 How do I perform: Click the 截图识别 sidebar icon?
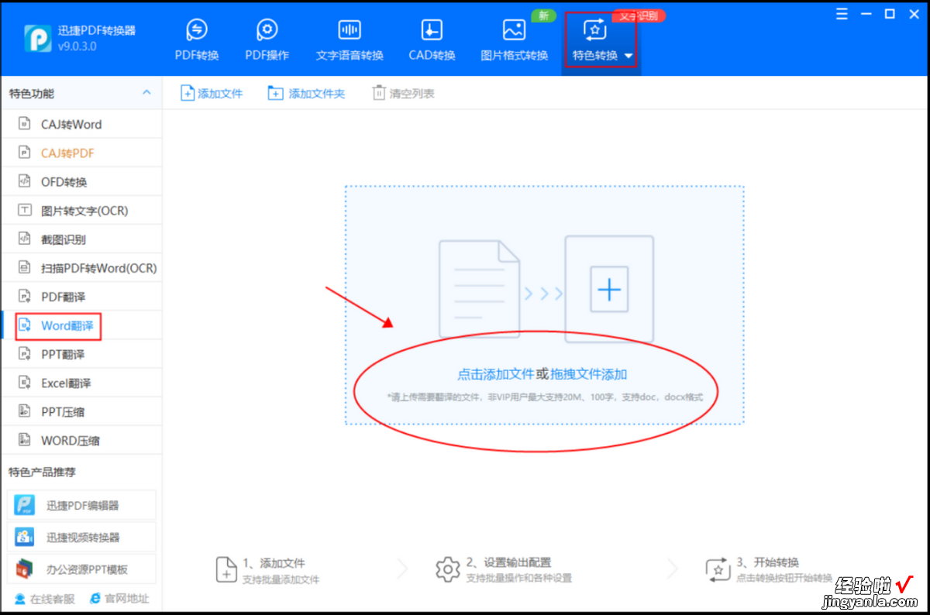25,239
